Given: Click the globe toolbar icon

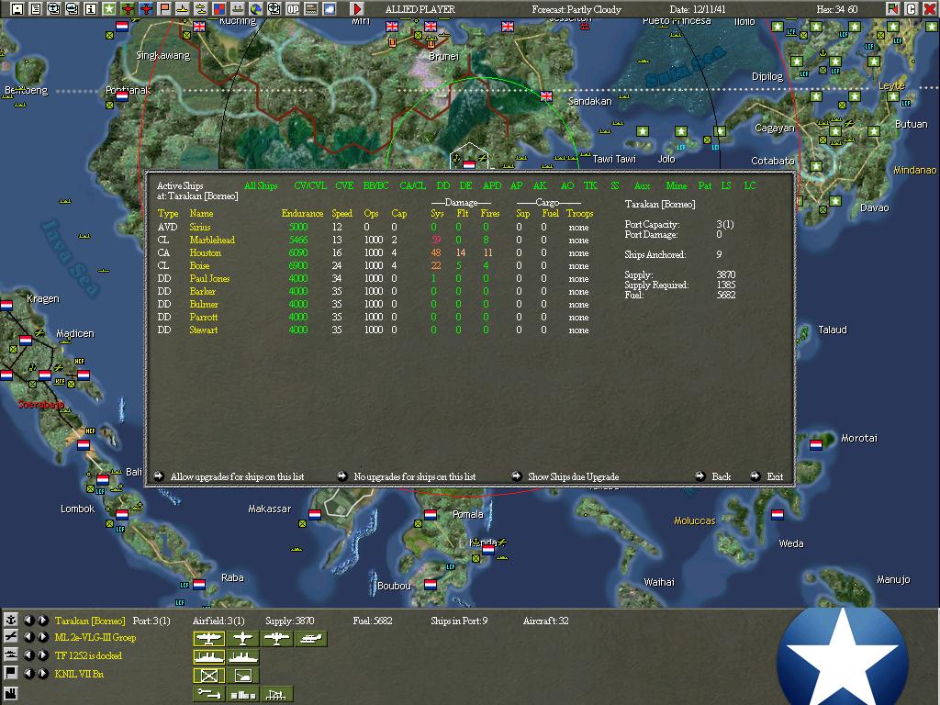Looking at the screenshot, I should [256, 8].
